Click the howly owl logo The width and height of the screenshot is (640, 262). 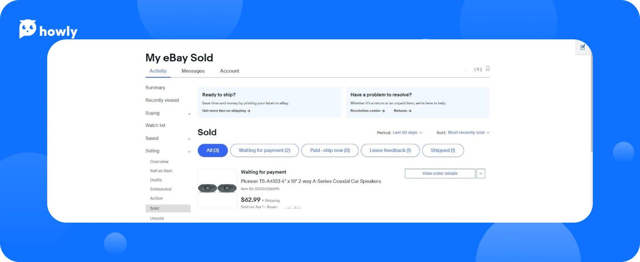(x=28, y=29)
